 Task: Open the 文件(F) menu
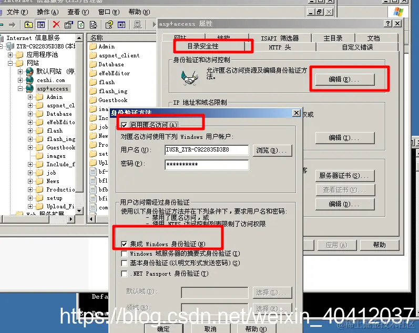point(17,12)
